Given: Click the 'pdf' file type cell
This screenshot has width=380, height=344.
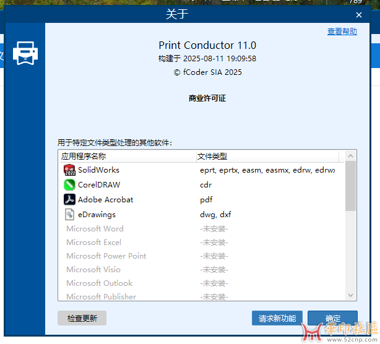Looking at the screenshot, I should tap(206, 200).
